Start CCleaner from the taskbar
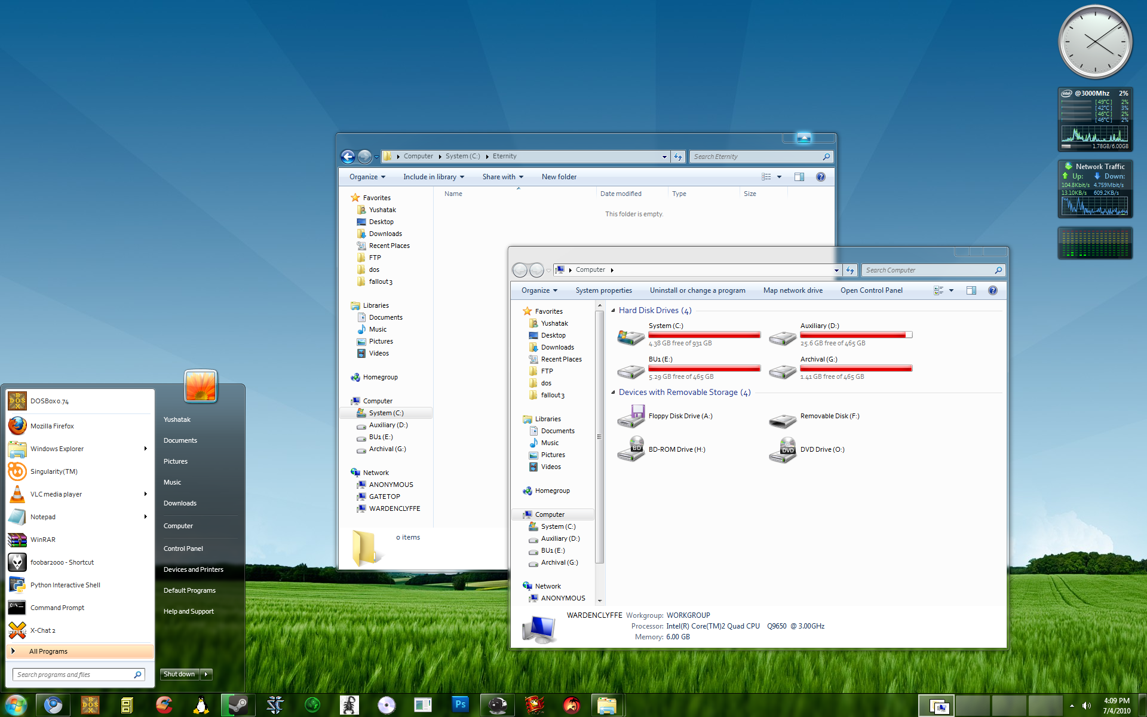Viewport: 1147px width, 717px height. point(164,705)
